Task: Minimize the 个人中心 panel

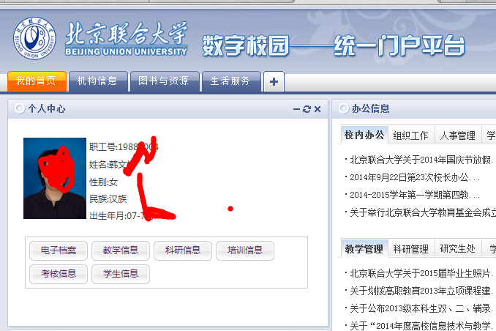Action: [x=296, y=109]
